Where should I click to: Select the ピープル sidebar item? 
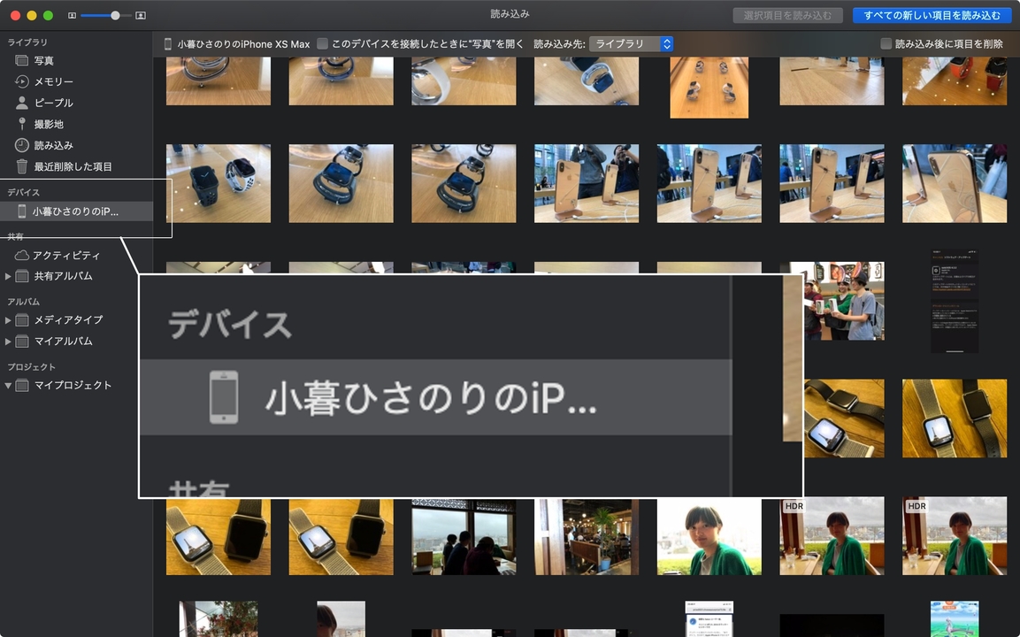tap(53, 103)
